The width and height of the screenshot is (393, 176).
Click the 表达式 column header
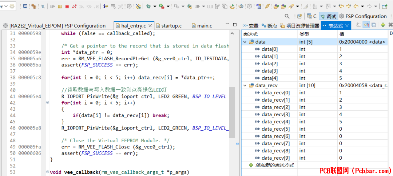270,34
